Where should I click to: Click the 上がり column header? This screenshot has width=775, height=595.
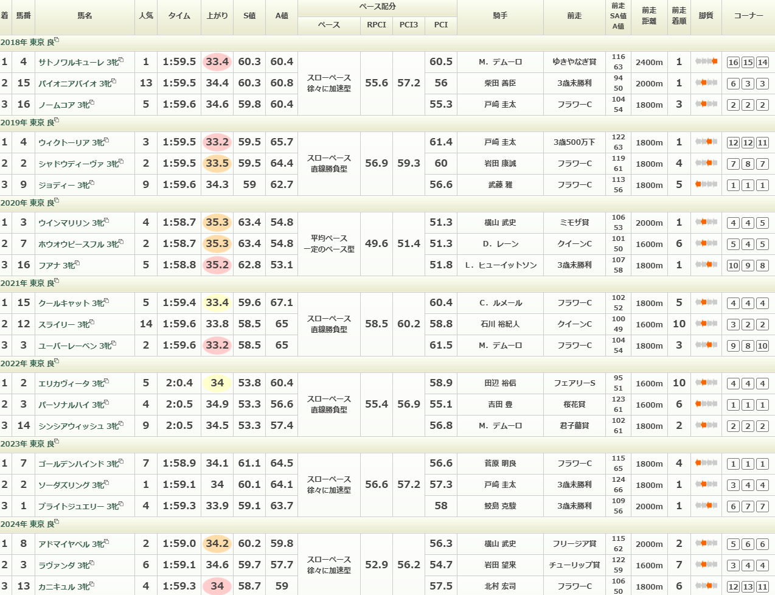217,16
